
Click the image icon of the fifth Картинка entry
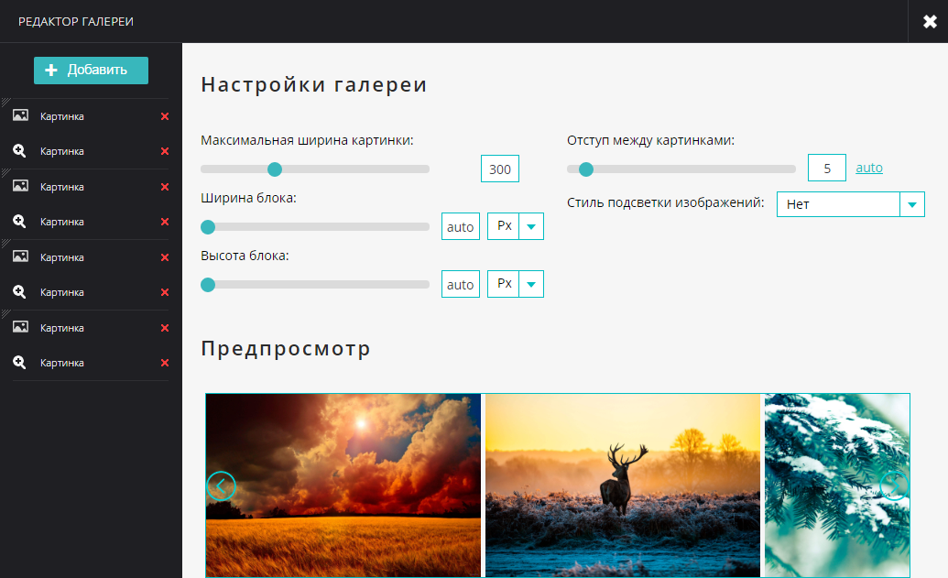tap(19, 257)
